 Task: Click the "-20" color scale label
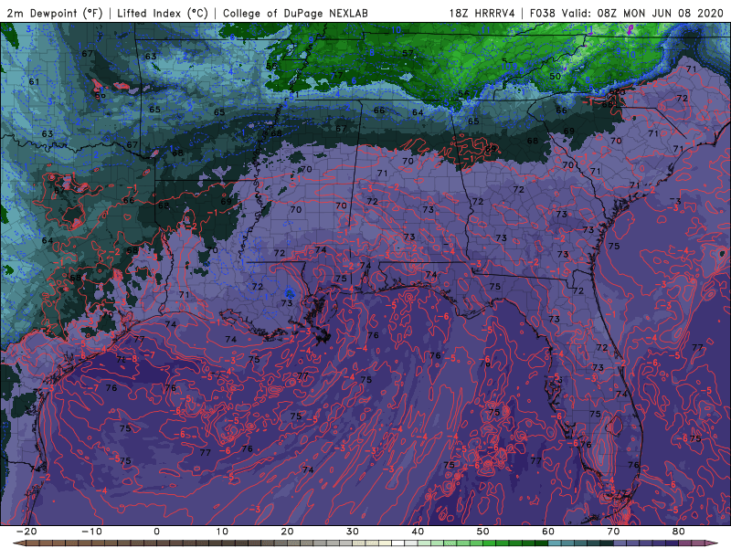point(26,532)
